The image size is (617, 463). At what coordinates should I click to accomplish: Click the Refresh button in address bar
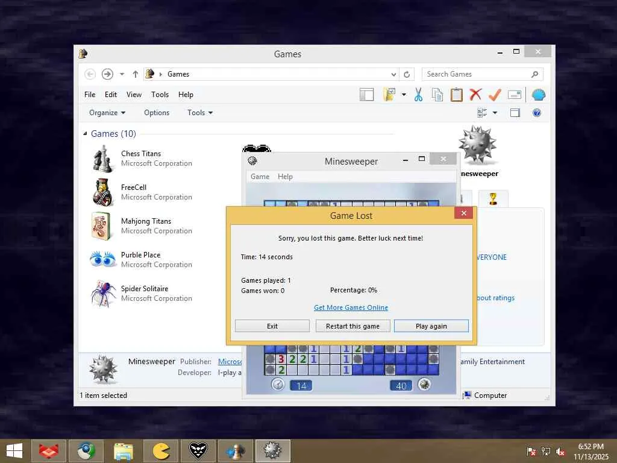[407, 74]
